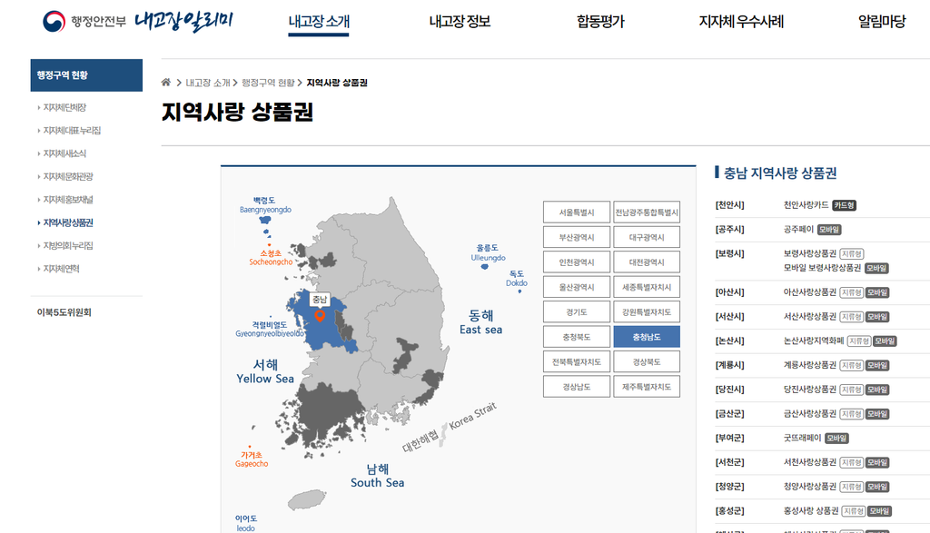Go to 지자체문화관광 in the sidebar
This screenshot has height=533, width=930.
tap(68, 177)
